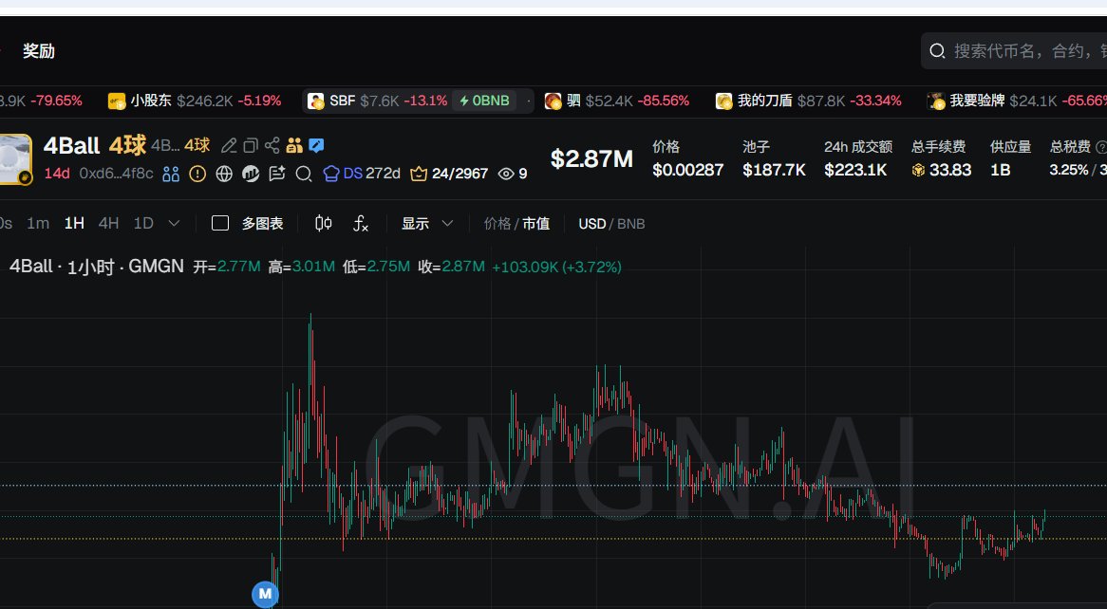Screen dimensions: 1107x609
Task: Click the warning circle icon in token info
Action: coord(198,174)
